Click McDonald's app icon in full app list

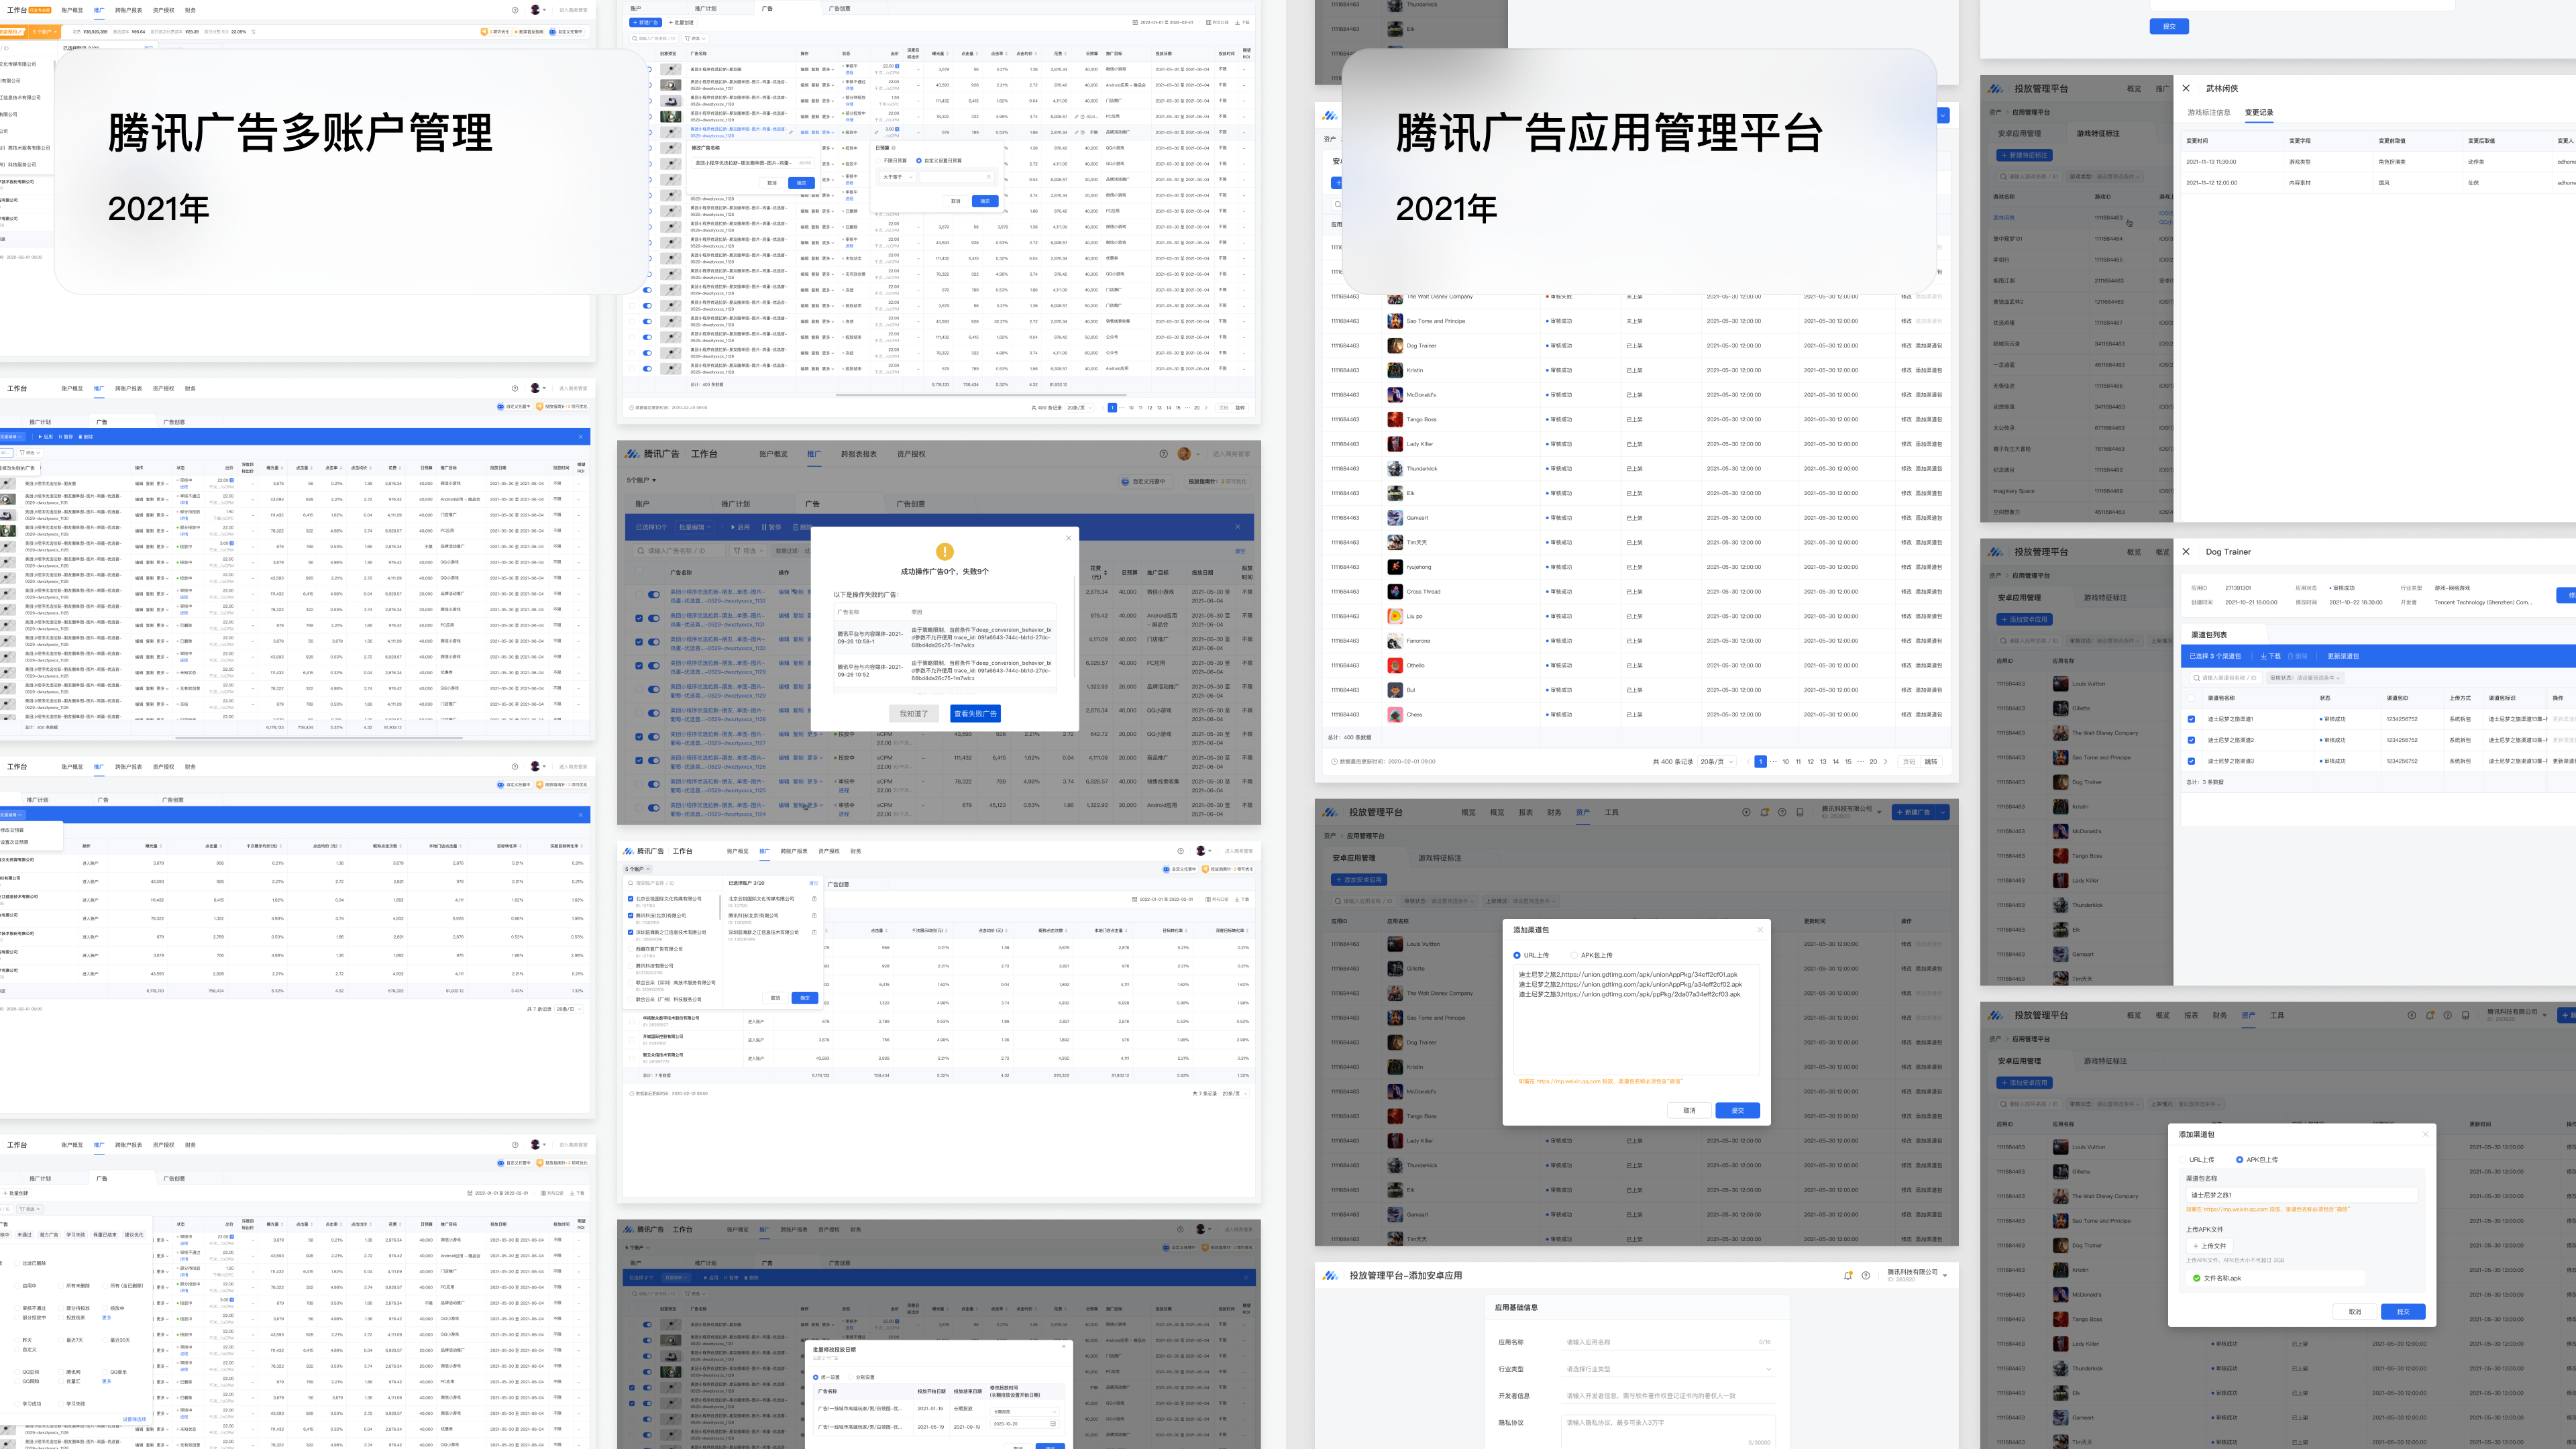tap(1395, 395)
